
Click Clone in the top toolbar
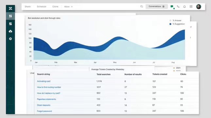pyautogui.click(x=55, y=7)
